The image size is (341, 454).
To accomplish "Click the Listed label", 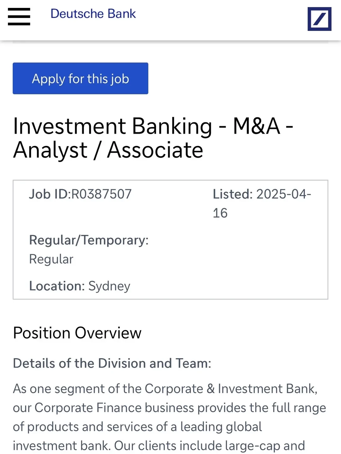I will [232, 194].
